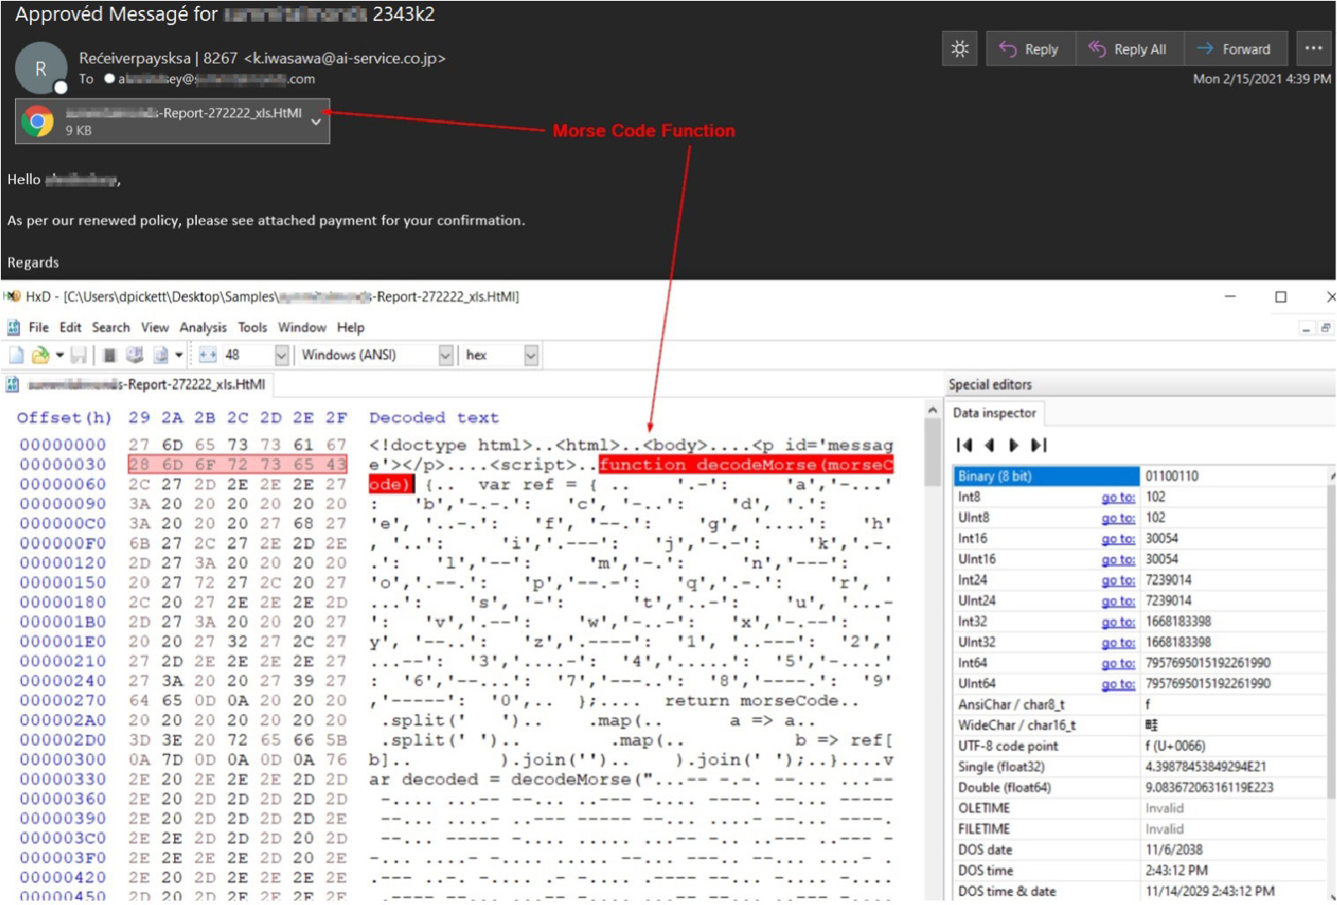1337x905 pixels.
Task: Open the View menu in HxD
Action: pyautogui.click(x=155, y=327)
